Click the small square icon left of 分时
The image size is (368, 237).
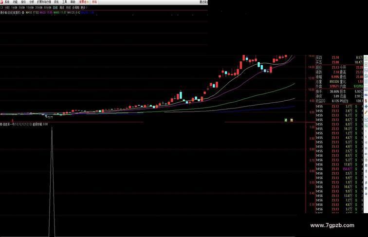click(1, 8)
